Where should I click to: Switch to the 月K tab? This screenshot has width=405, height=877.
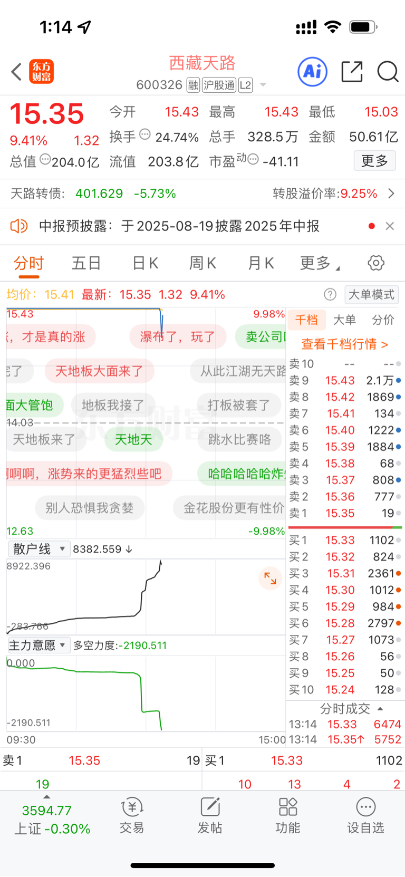pos(261,263)
